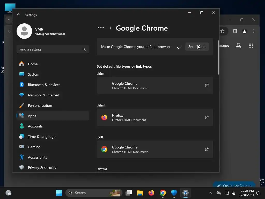Open Firefox from taskbar
The width and height of the screenshot is (265, 199).
(x=151, y=193)
